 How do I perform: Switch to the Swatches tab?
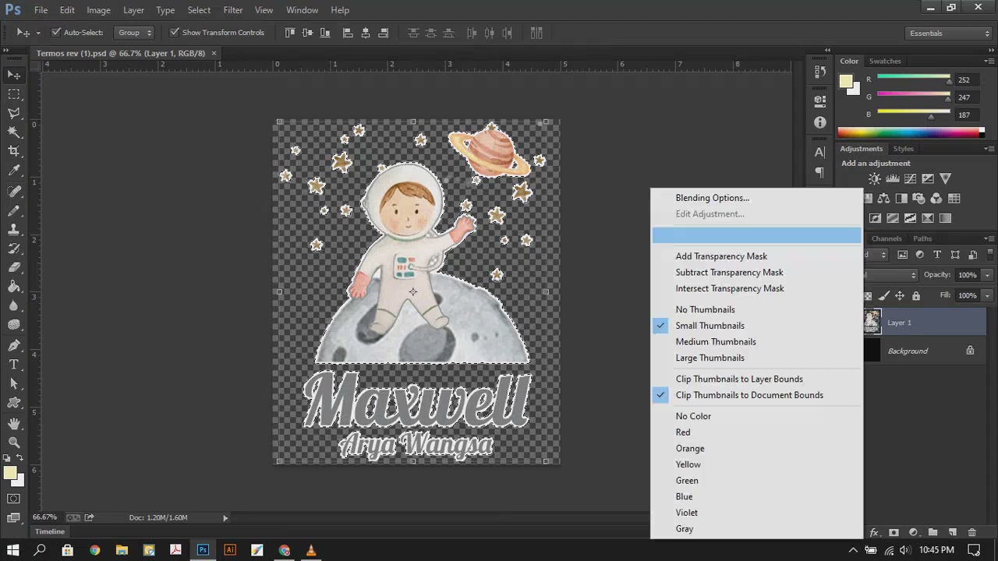885,61
